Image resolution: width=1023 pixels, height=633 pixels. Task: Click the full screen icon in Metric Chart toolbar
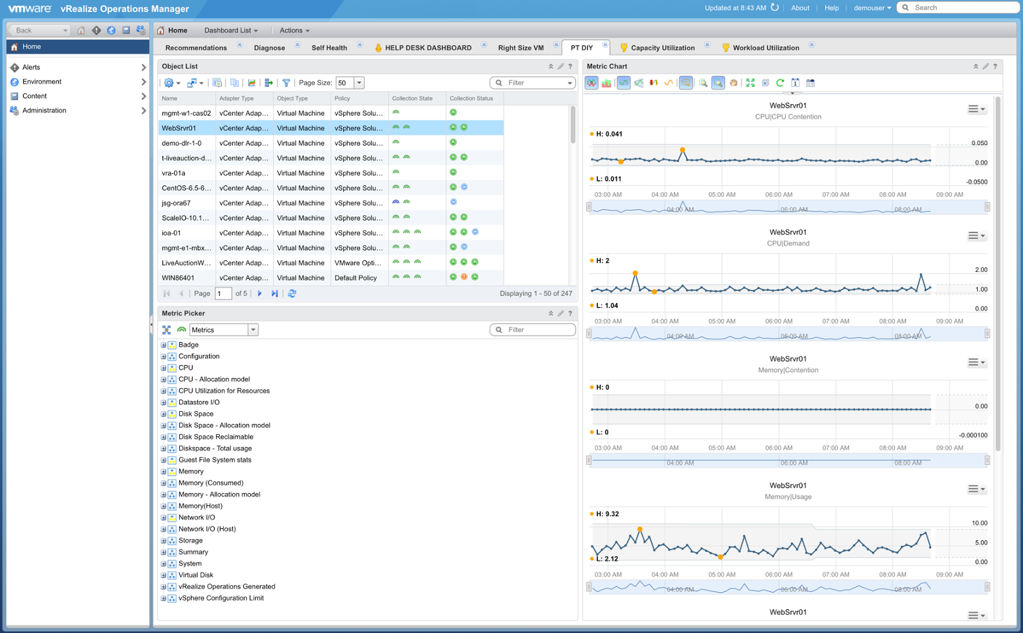pyautogui.click(x=749, y=82)
